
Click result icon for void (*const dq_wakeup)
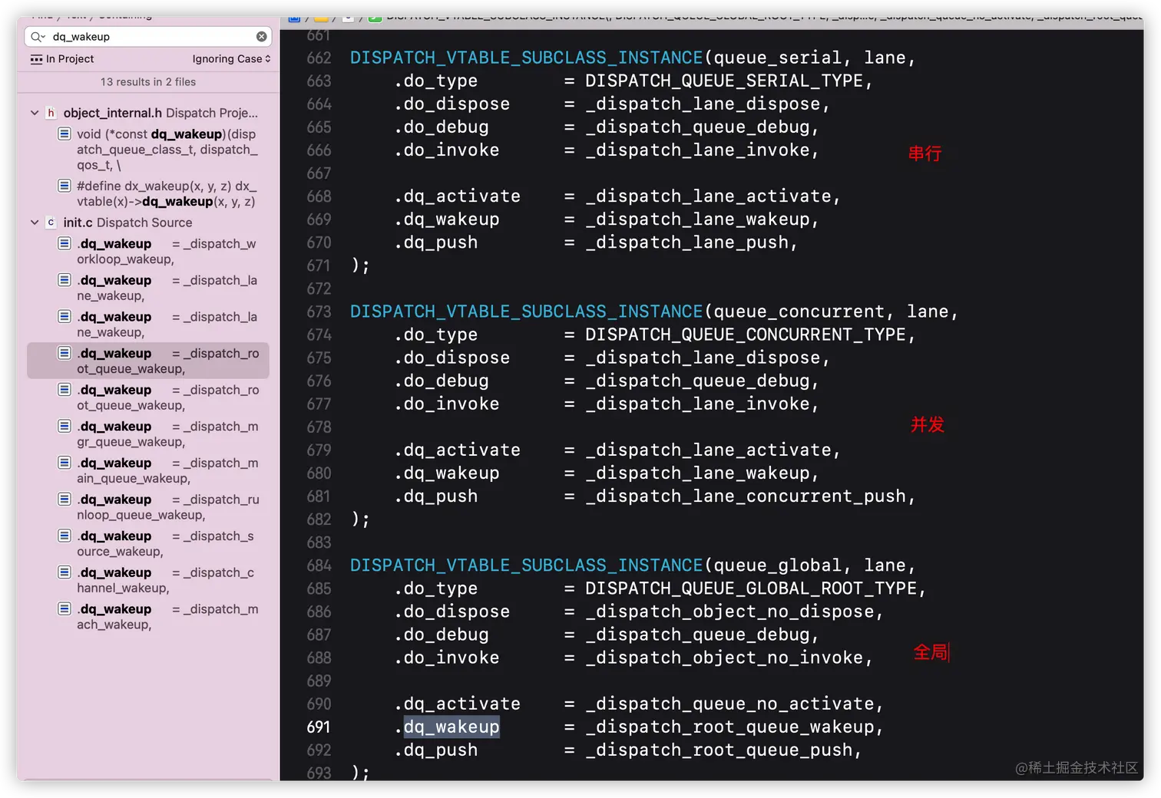tap(65, 134)
